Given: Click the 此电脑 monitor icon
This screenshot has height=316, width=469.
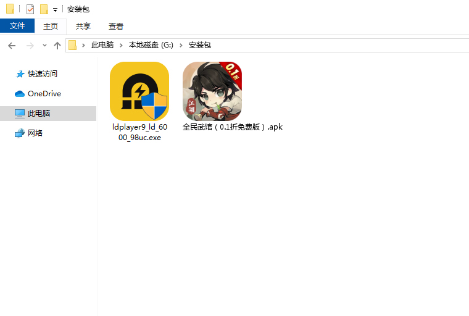Looking at the screenshot, I should tap(20, 114).
